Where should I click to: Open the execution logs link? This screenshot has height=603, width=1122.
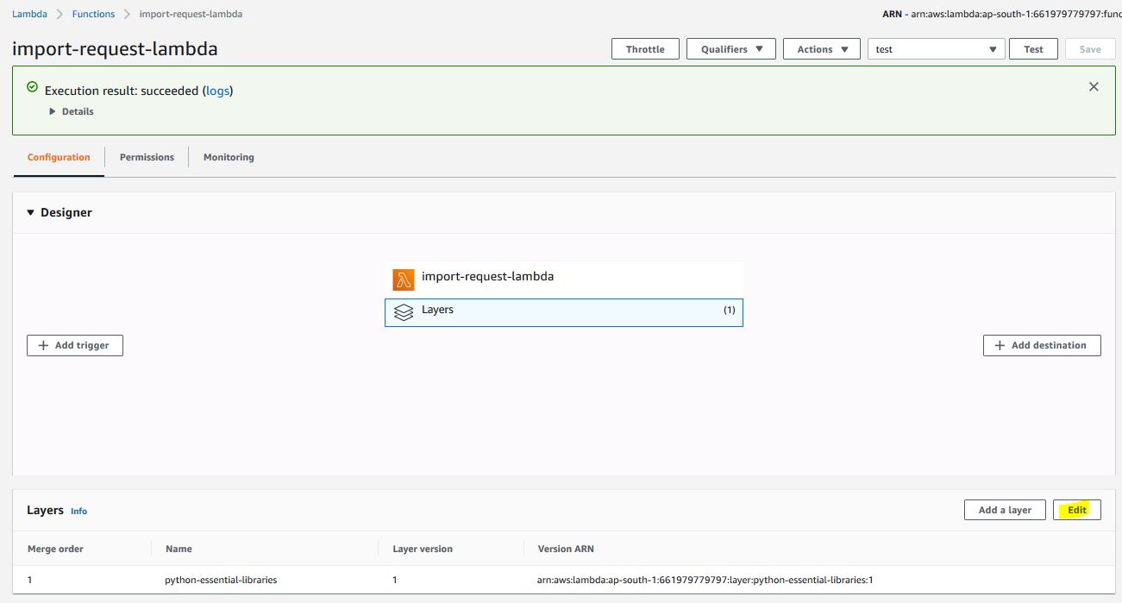[x=218, y=91]
